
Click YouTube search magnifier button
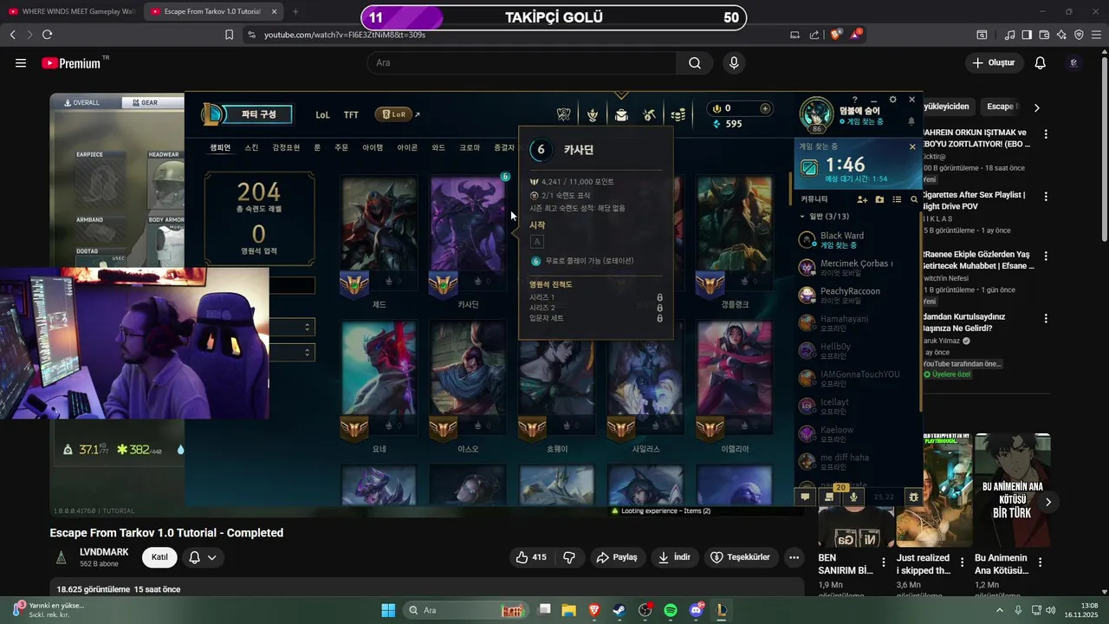[x=695, y=62]
